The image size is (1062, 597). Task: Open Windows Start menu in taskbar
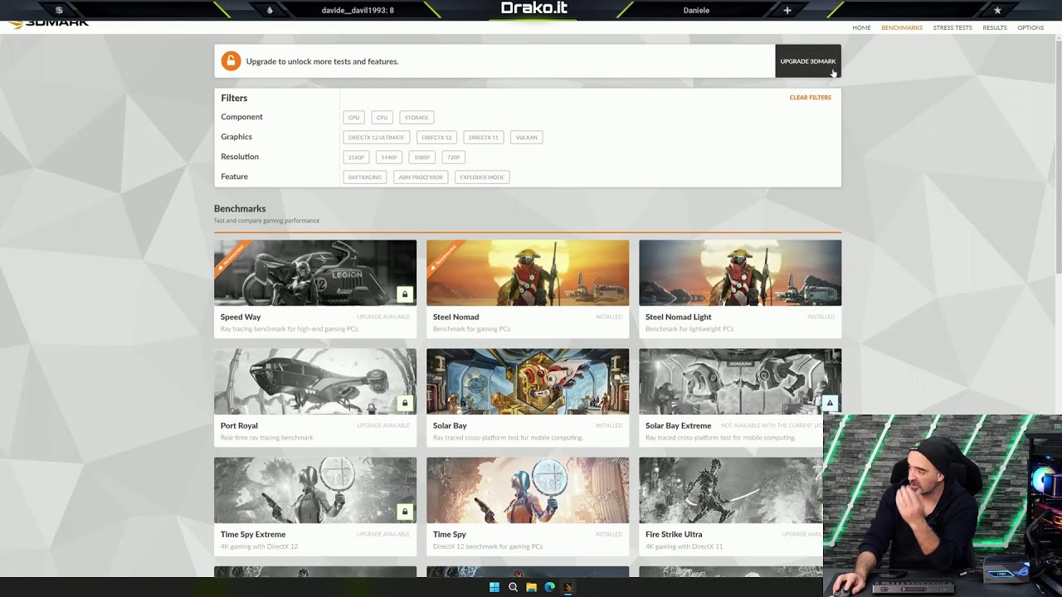coord(494,587)
